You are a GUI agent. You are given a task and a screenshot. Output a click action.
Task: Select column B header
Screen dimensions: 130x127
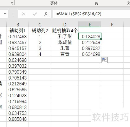click(18, 25)
